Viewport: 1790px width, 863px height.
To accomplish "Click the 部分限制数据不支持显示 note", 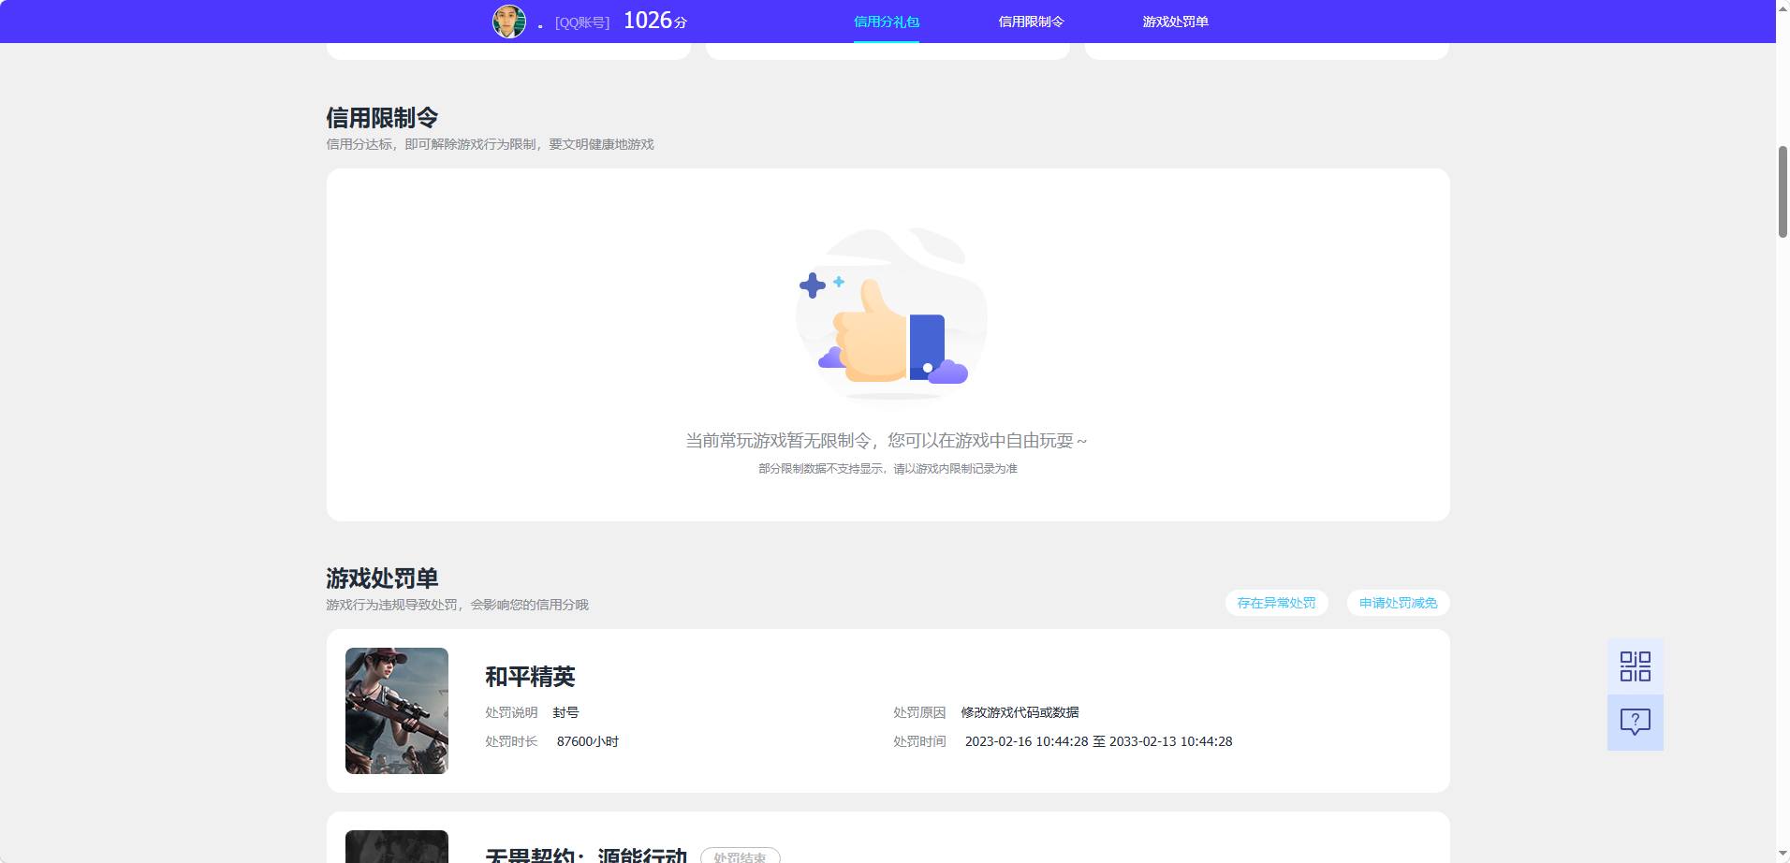I will (x=888, y=468).
